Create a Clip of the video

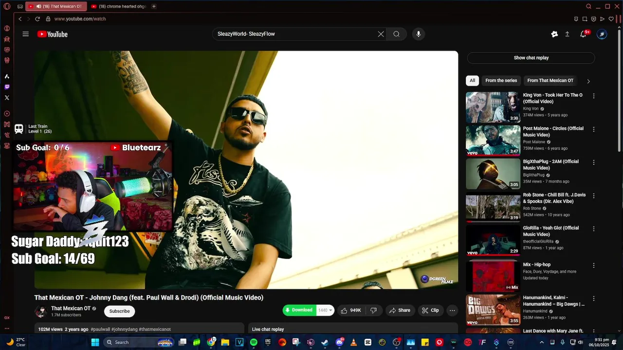point(431,310)
